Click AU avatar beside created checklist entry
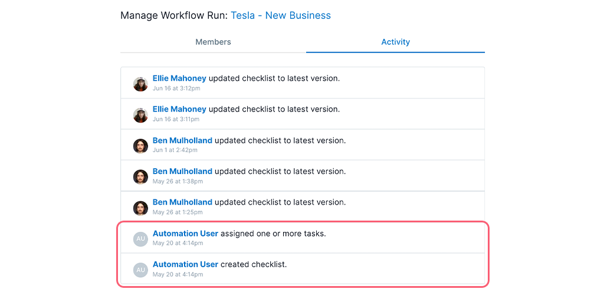The image size is (604, 302). pos(140,270)
